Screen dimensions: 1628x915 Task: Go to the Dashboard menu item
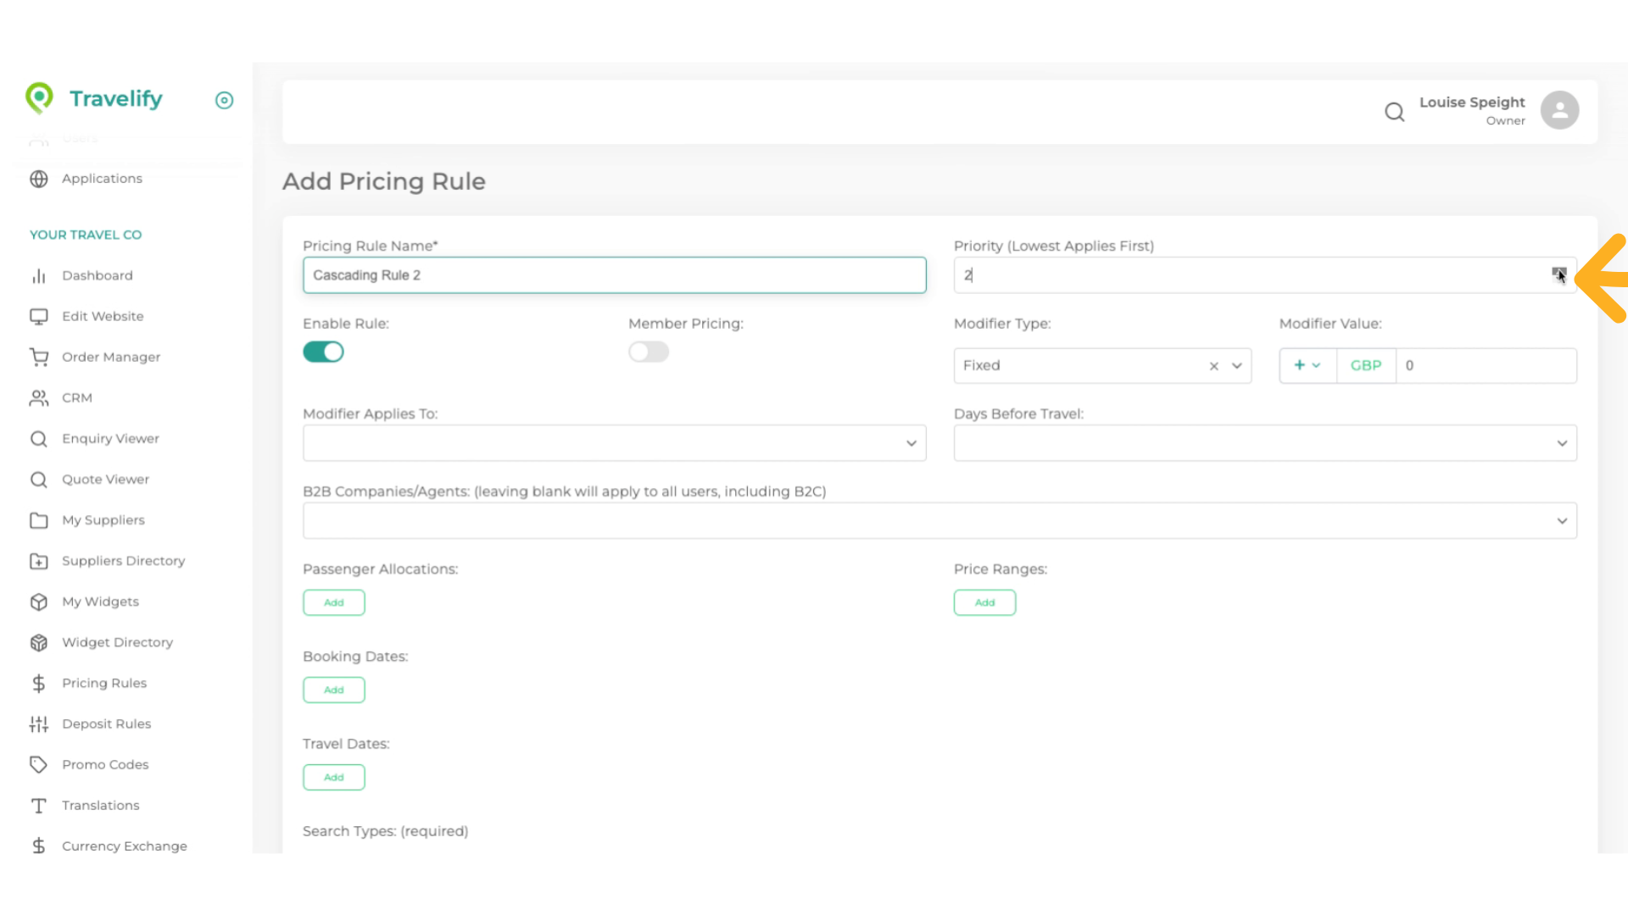(x=98, y=275)
